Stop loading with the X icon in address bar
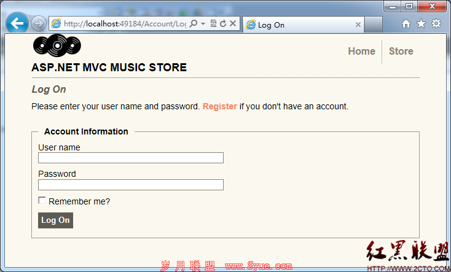This screenshot has height=272, width=451. [x=233, y=23]
